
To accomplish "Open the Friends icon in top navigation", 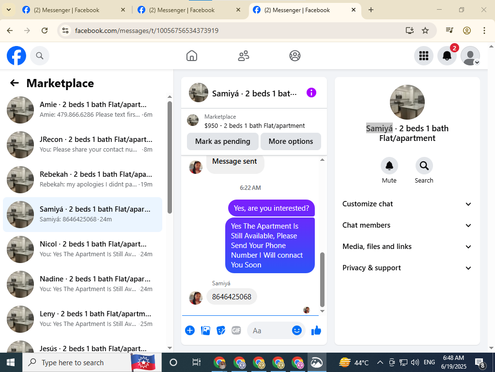I will (244, 56).
